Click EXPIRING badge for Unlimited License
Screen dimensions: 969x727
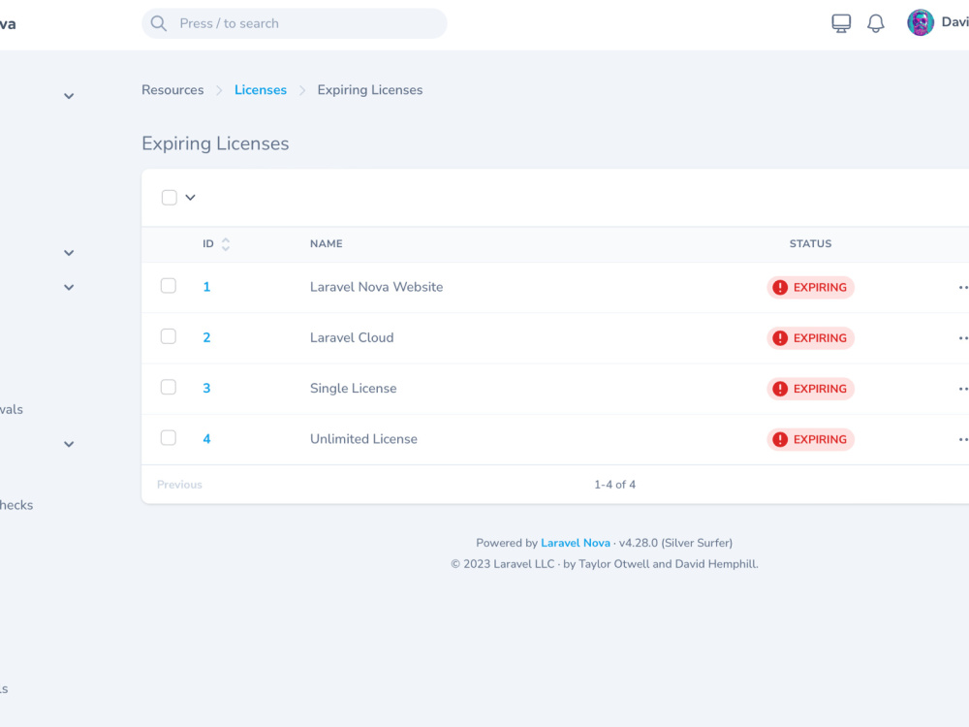[x=810, y=439]
